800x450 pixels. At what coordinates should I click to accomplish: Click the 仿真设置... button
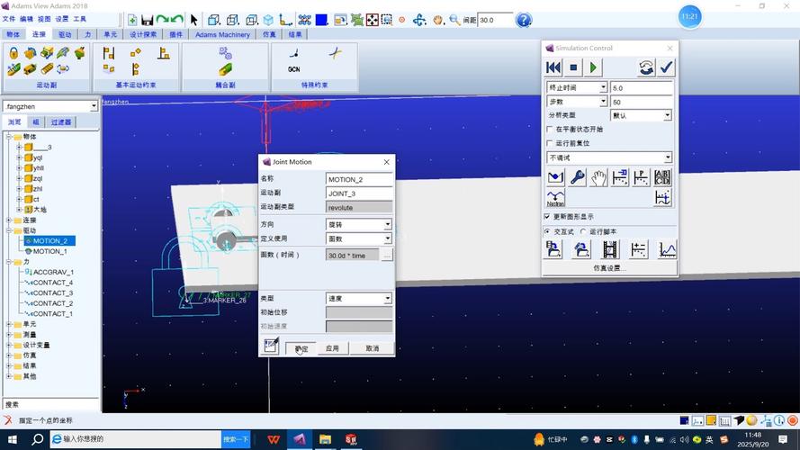point(610,268)
